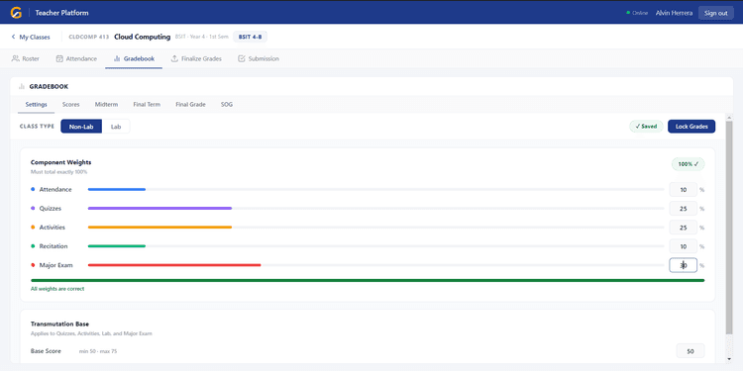Click the Finalize Grades upload icon
The height and width of the screenshot is (371, 743).
(174, 58)
